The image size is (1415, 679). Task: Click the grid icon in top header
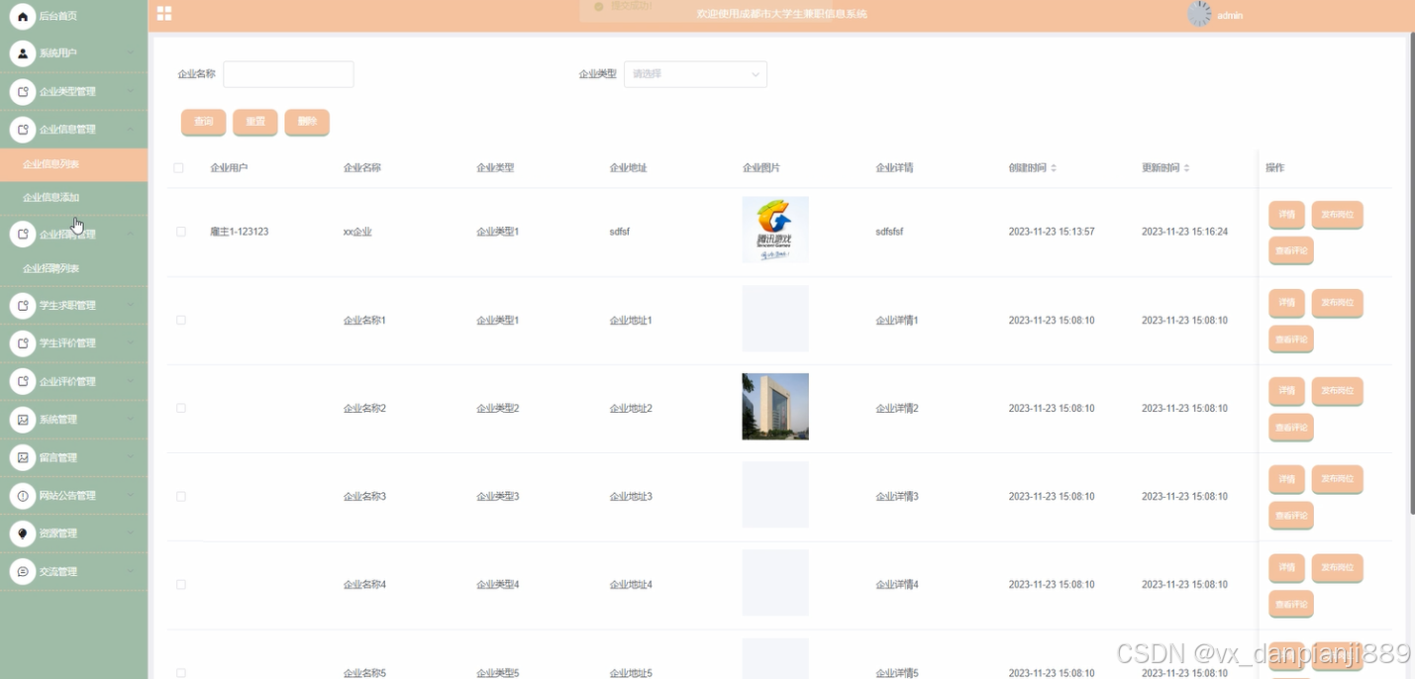tap(164, 13)
